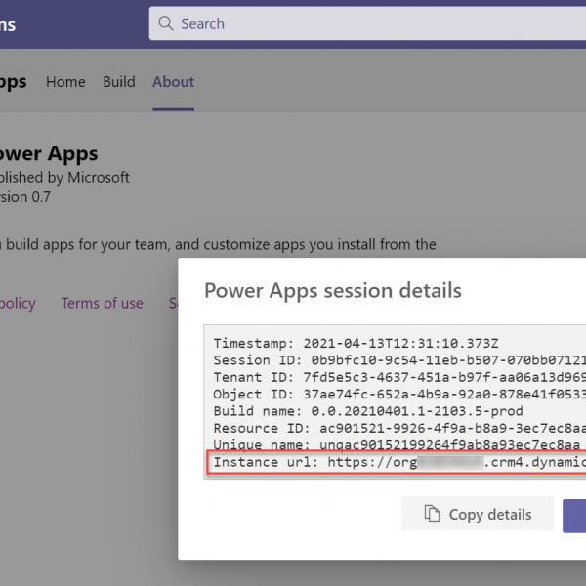
Task: Click the Published by Microsoft text
Action: pos(64,177)
